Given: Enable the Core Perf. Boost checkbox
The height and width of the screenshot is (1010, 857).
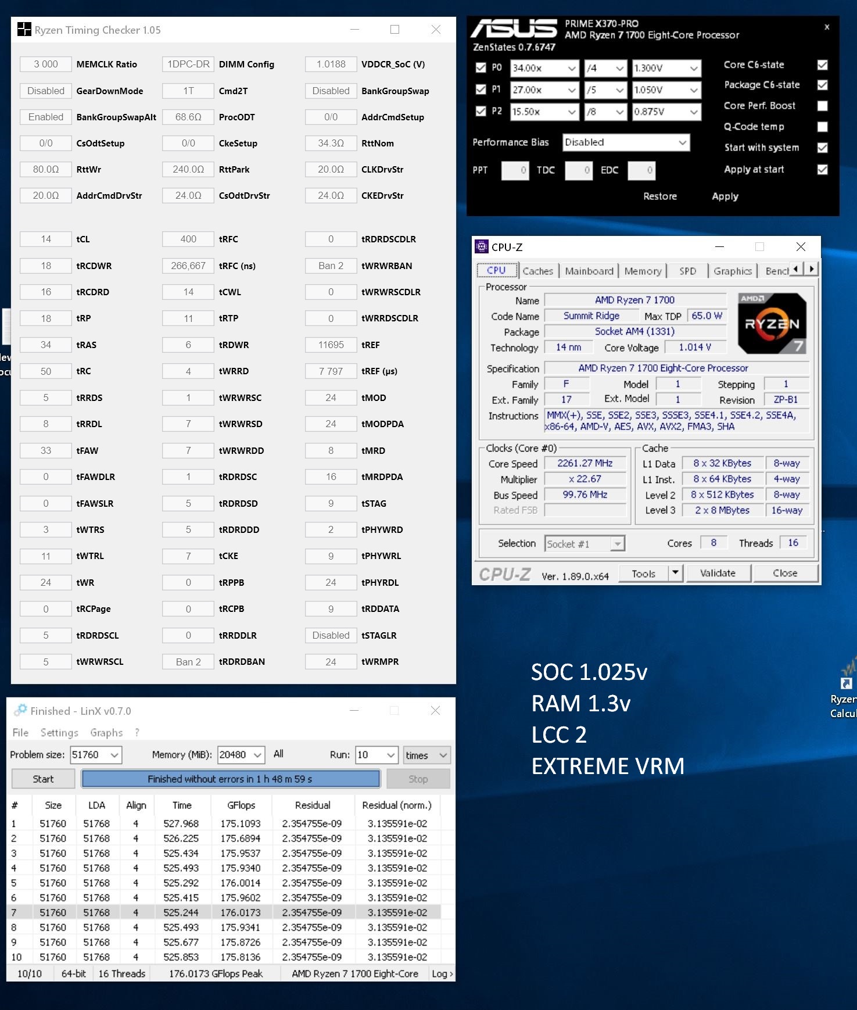Looking at the screenshot, I should (822, 106).
